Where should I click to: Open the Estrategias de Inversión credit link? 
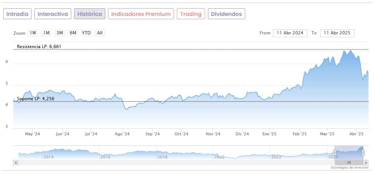(349, 167)
